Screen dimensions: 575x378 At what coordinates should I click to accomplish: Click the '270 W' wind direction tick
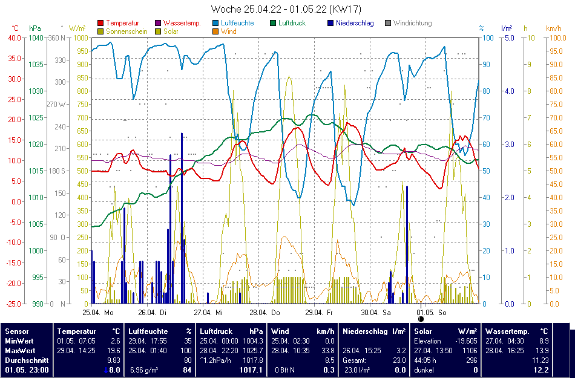pyautogui.click(x=56, y=105)
